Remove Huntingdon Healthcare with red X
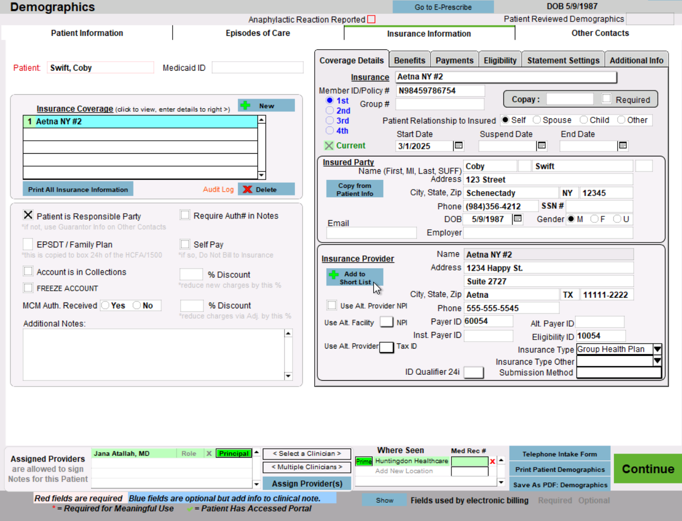 [492, 461]
